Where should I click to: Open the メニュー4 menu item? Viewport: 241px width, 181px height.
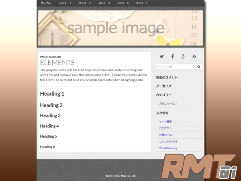click(123, 3)
